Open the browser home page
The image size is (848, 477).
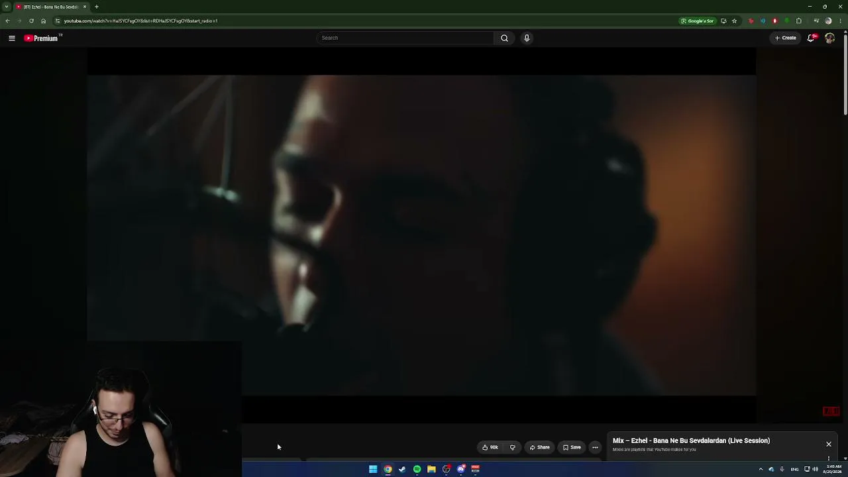pos(44,21)
